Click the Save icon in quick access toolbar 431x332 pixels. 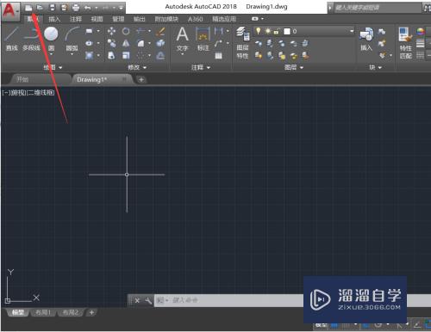52,8
